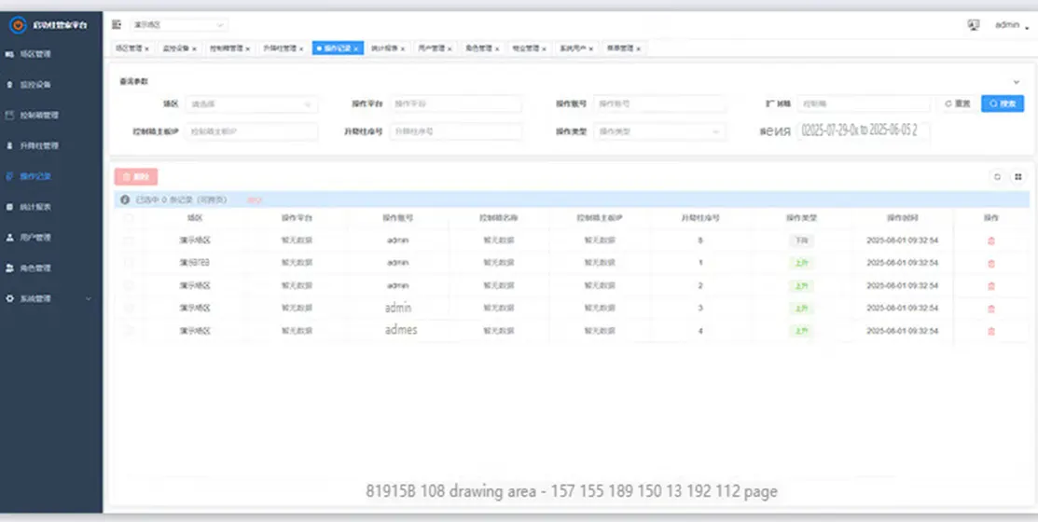Click the column settings grid icon

(1017, 176)
